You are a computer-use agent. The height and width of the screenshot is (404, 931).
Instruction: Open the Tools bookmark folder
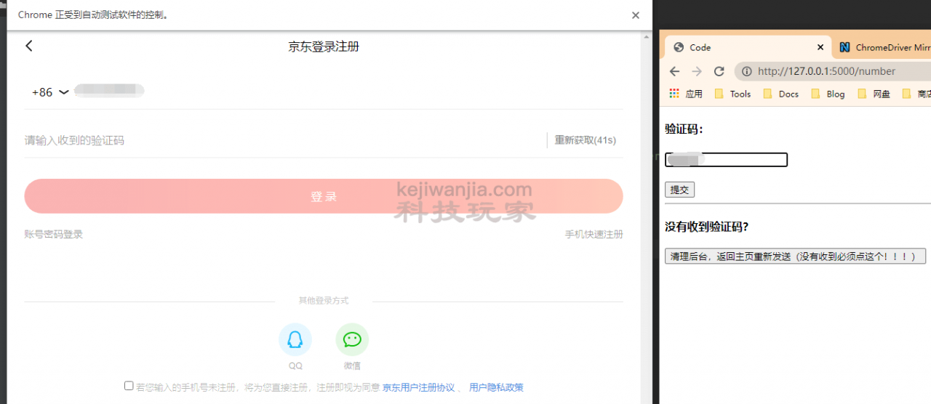click(x=732, y=94)
